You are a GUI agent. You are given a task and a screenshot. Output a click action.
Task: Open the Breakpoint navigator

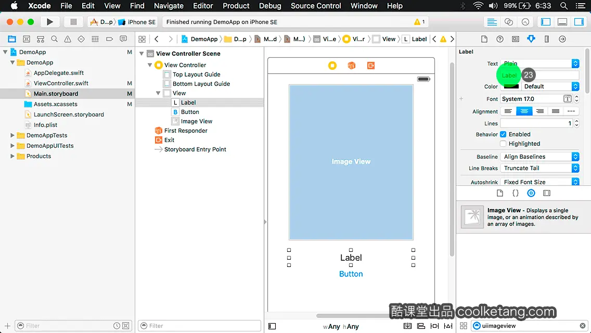pos(109,39)
